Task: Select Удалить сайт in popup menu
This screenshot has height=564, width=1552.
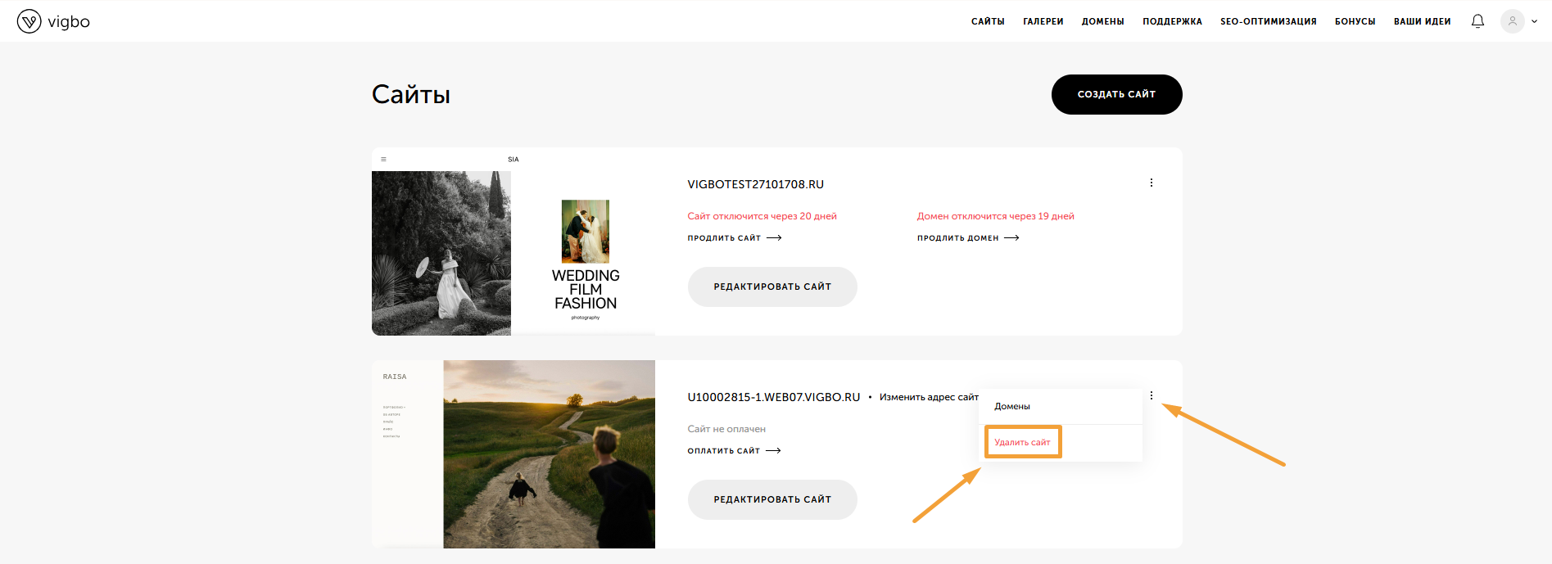Action: [1022, 442]
